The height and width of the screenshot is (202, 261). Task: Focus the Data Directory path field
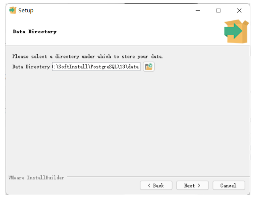coord(96,66)
